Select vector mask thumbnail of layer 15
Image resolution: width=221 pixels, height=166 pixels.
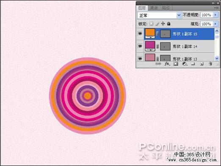click(x=165, y=34)
